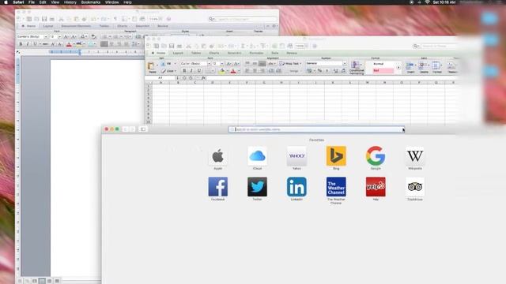The image size is (506, 284).
Task: Open the History menu in menu bar
Action: pyautogui.click(x=70, y=2)
